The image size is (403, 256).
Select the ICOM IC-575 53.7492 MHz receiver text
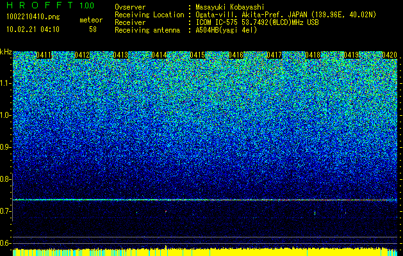[x=257, y=22]
